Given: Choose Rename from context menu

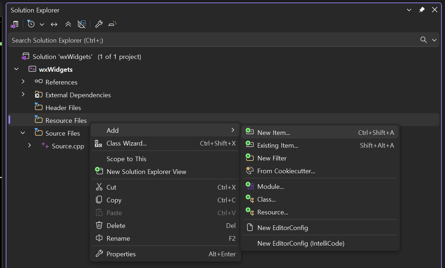Looking at the screenshot, I should click(x=165, y=238).
